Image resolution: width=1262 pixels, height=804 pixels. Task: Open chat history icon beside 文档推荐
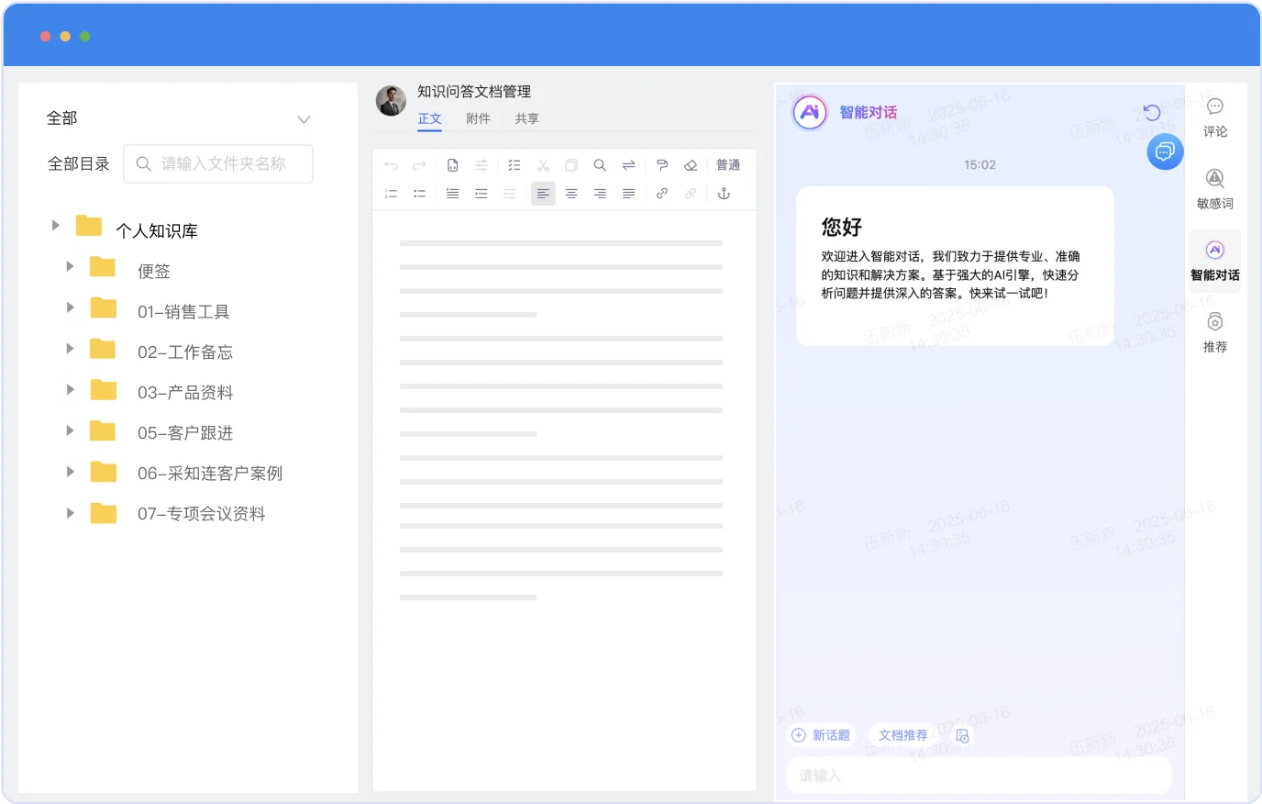(962, 735)
